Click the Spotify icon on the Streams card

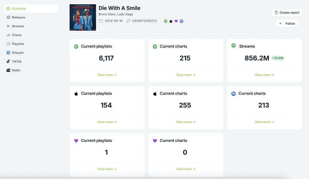[x=233, y=46]
